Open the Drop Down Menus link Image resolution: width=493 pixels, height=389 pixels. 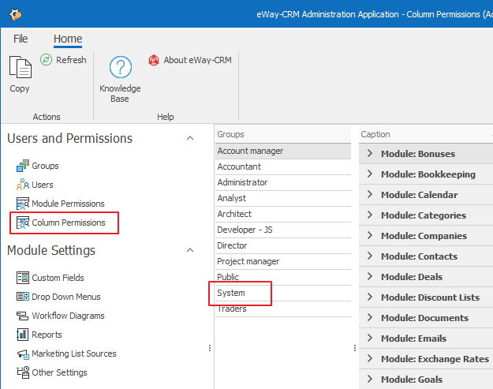66,297
